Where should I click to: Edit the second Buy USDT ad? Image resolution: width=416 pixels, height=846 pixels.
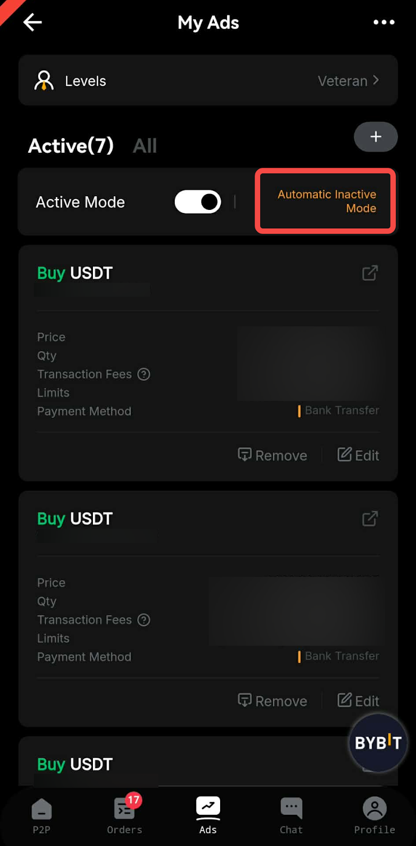point(358,701)
